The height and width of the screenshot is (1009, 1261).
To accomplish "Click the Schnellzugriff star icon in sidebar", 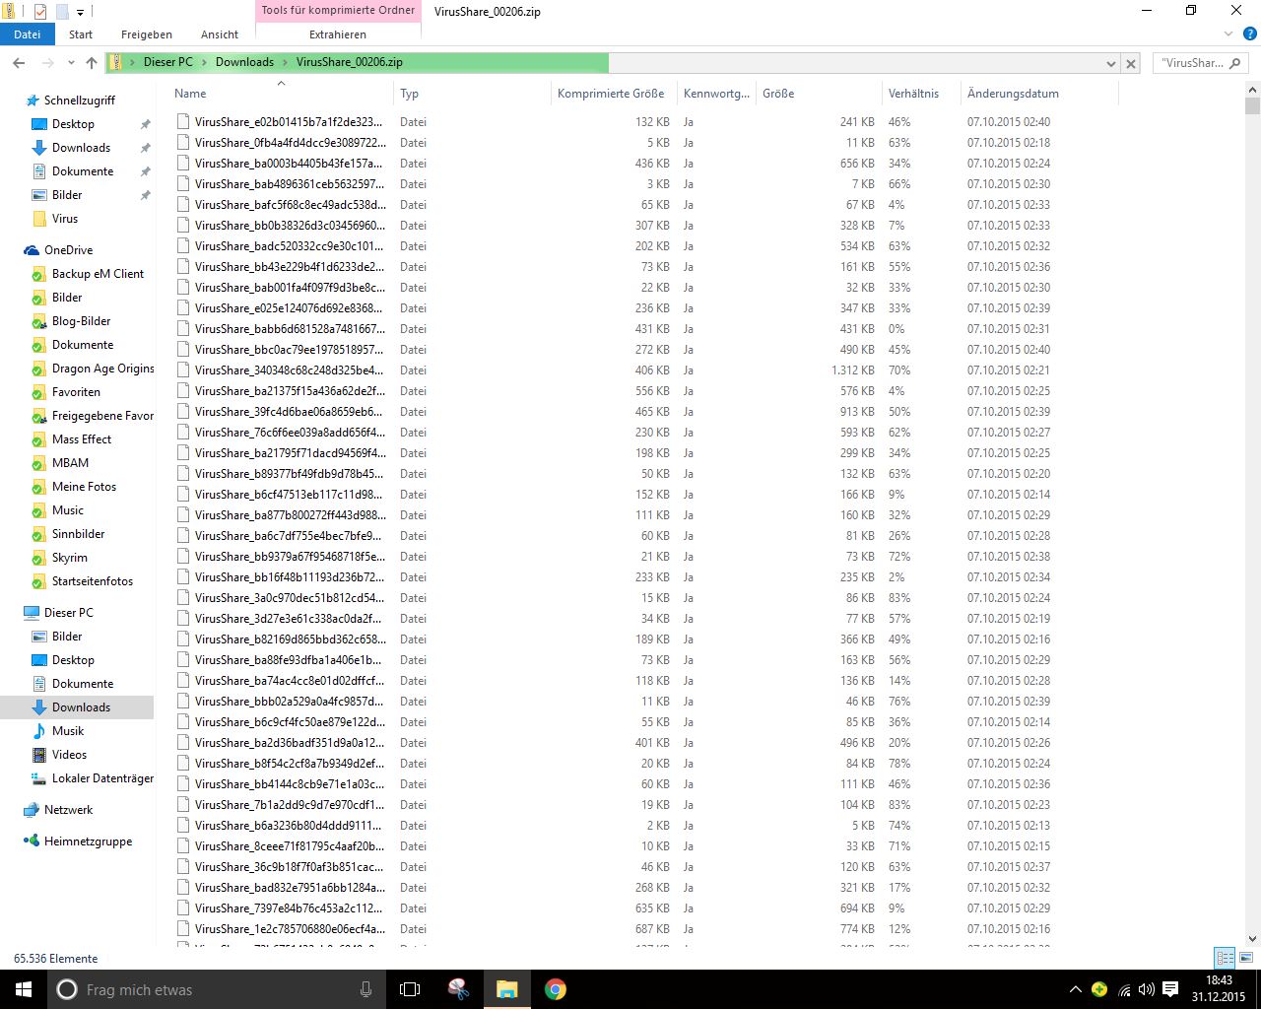I will point(32,101).
